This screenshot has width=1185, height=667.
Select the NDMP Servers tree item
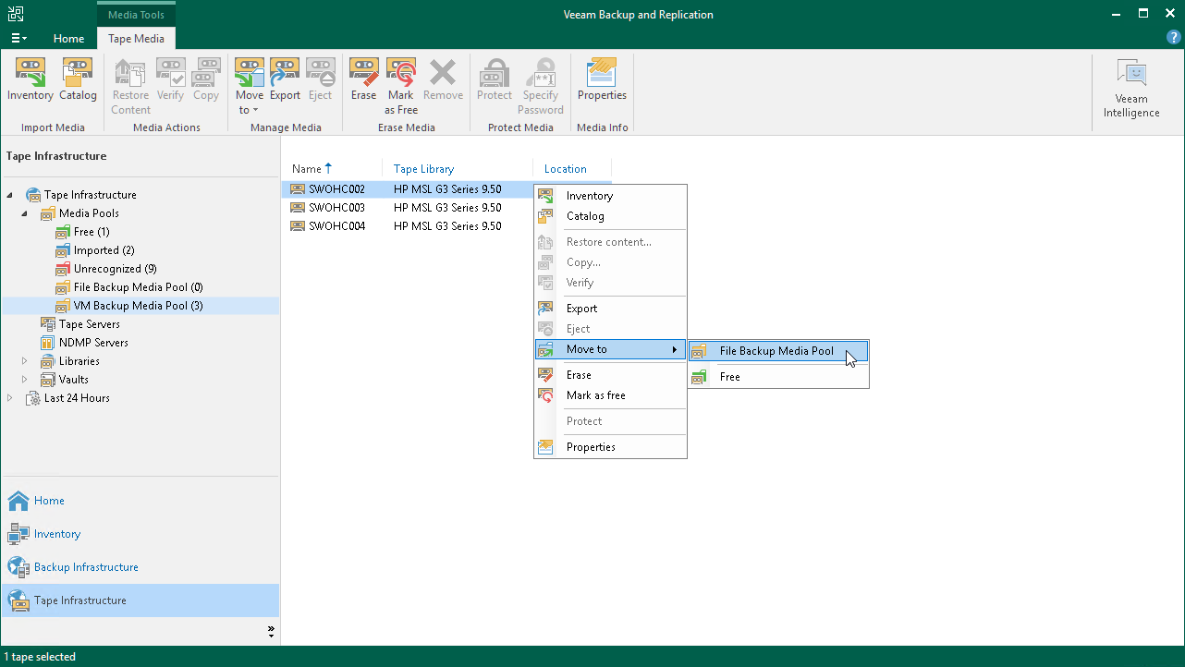click(x=84, y=343)
